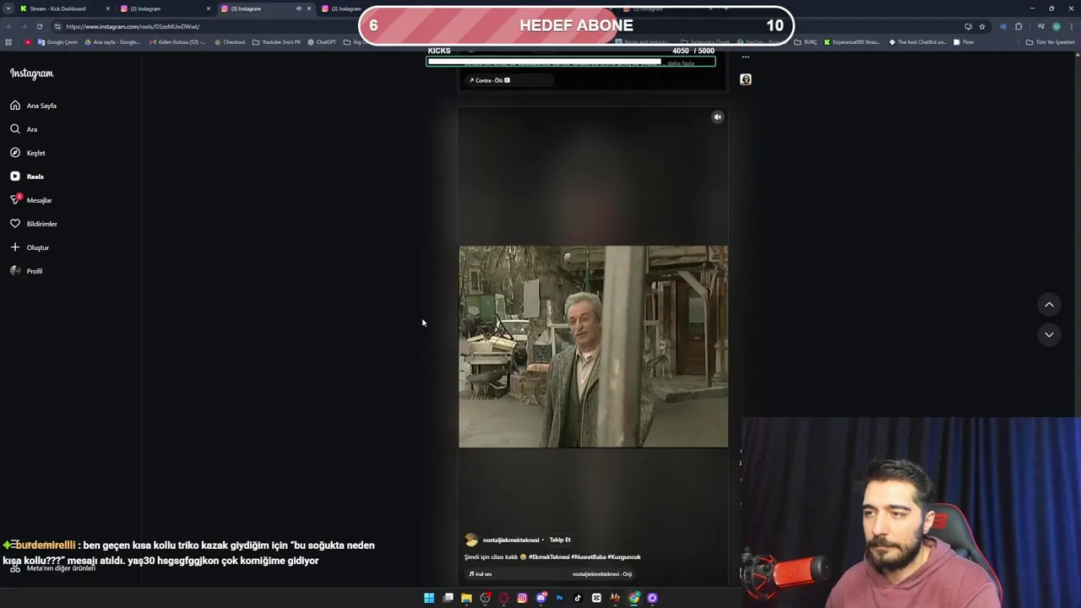This screenshot has width=1081, height=608.
Task: Open Bildirimler notifications
Action: [x=34, y=224]
